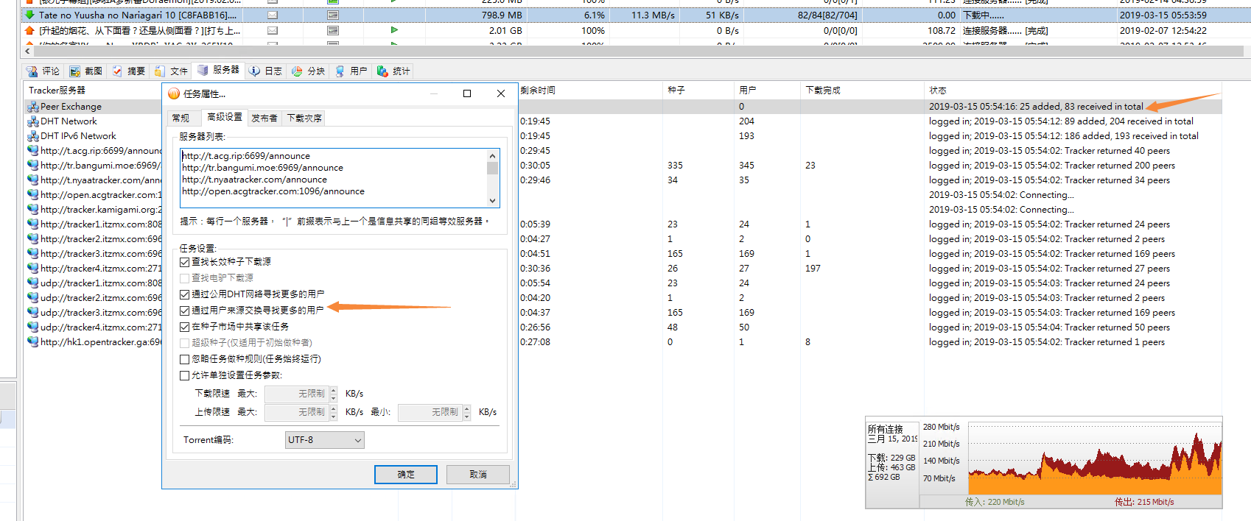
Task: Switch to the 常规 tab
Action: click(x=181, y=118)
